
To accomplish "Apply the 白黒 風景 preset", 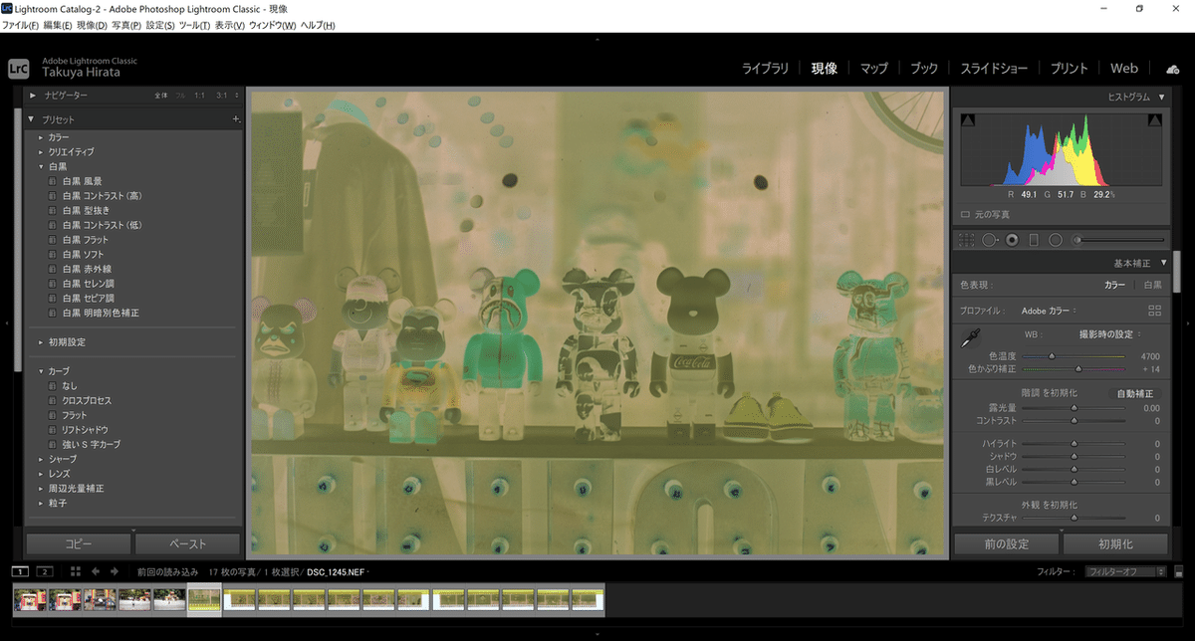I will (x=83, y=181).
